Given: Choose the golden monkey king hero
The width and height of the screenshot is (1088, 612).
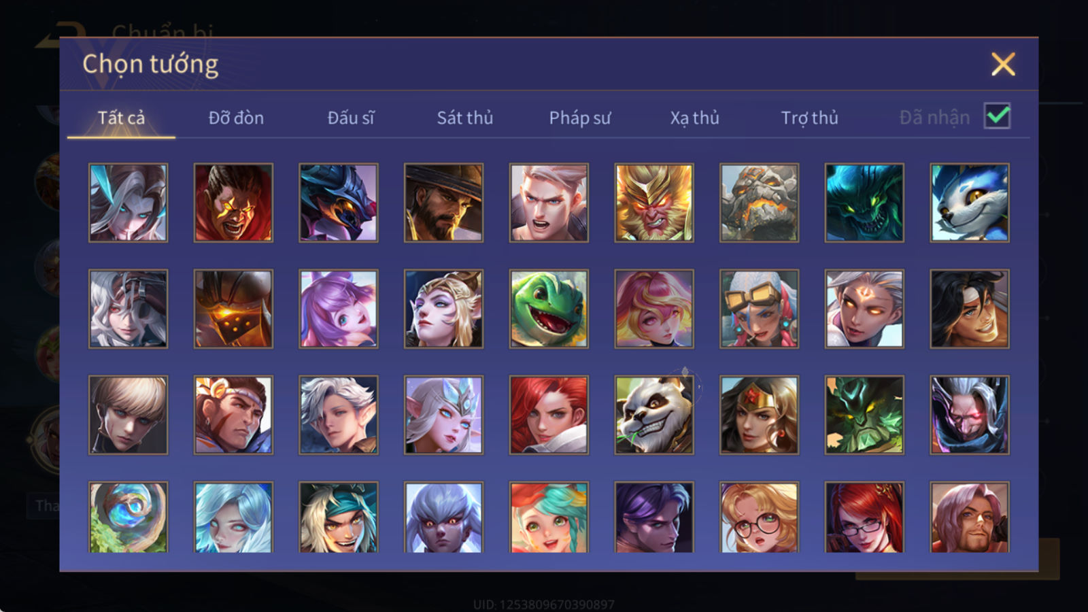Looking at the screenshot, I should [x=654, y=203].
